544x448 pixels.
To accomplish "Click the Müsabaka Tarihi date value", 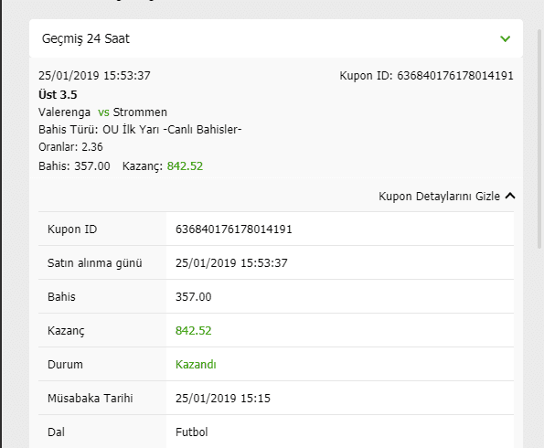I will (x=223, y=399).
